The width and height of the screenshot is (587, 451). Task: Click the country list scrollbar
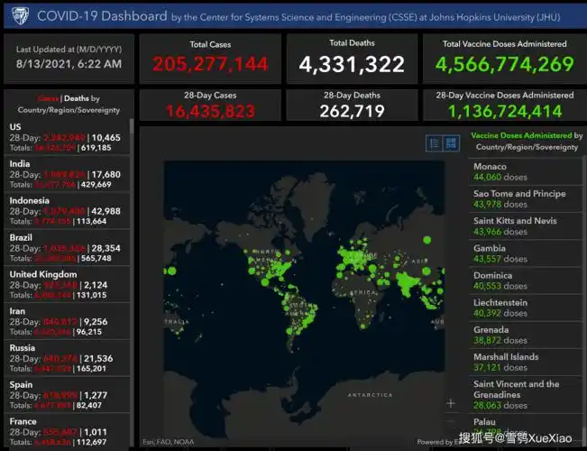[x=133, y=271]
